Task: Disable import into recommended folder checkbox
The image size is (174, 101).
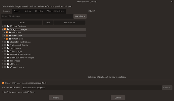Action: (3, 83)
